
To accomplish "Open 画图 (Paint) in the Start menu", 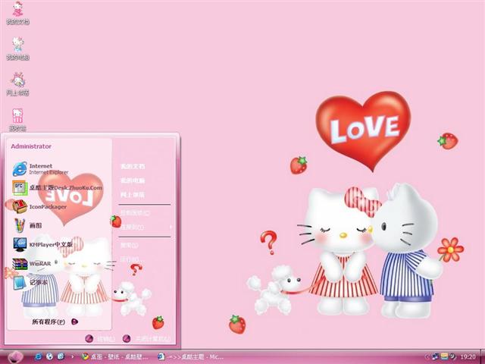I will coord(36,225).
